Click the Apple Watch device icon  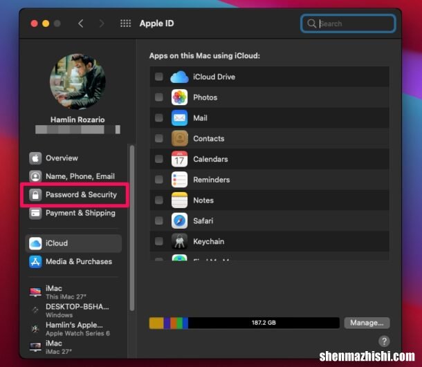35,328
